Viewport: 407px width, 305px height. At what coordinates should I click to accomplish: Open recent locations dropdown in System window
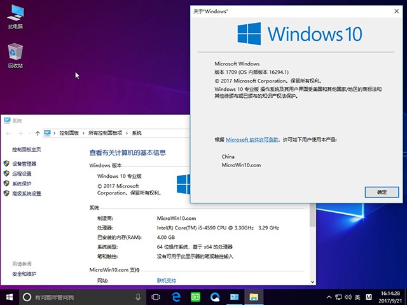[29, 133]
